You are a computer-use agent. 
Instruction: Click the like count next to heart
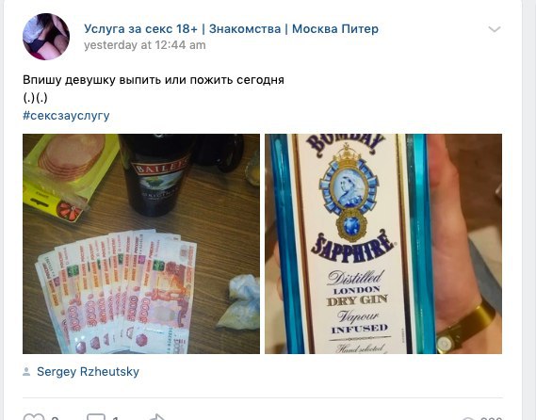(55, 418)
